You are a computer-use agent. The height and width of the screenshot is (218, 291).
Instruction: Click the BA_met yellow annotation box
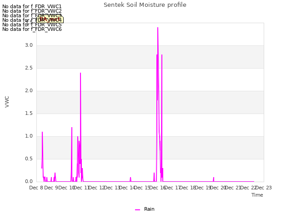[50, 19]
